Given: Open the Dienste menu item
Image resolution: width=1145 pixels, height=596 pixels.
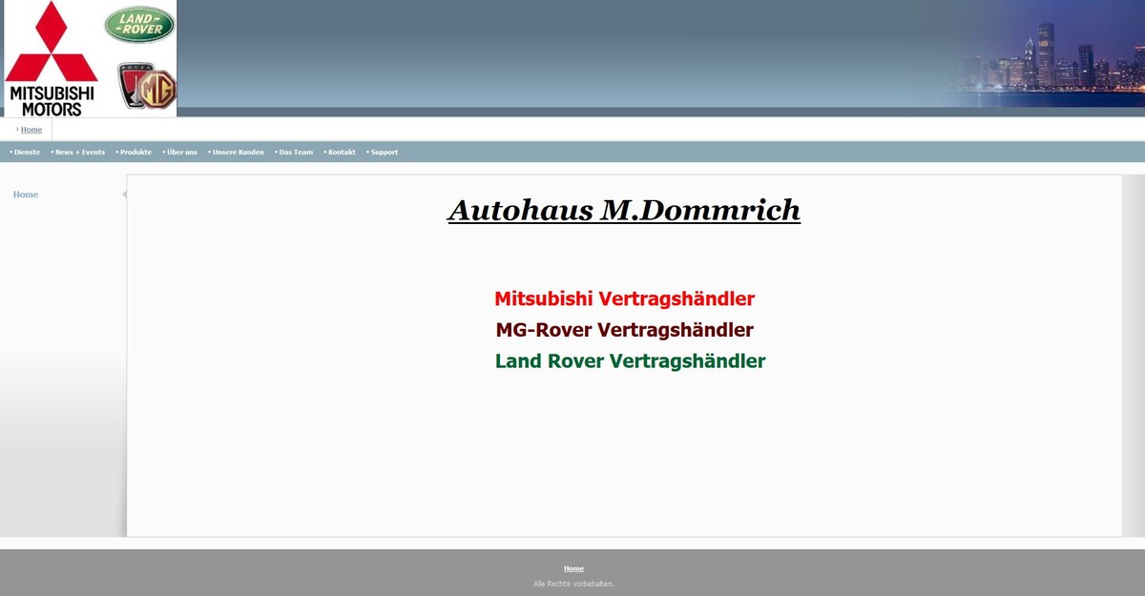Looking at the screenshot, I should 27,153.
